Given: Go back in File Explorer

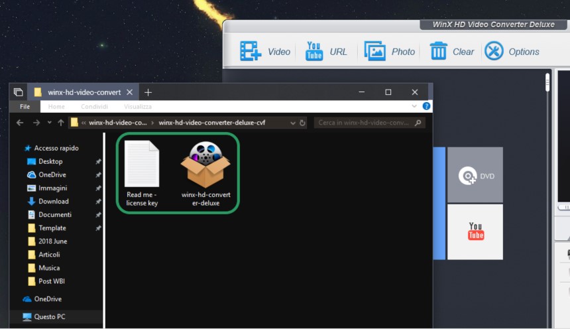Looking at the screenshot, I should pos(20,123).
